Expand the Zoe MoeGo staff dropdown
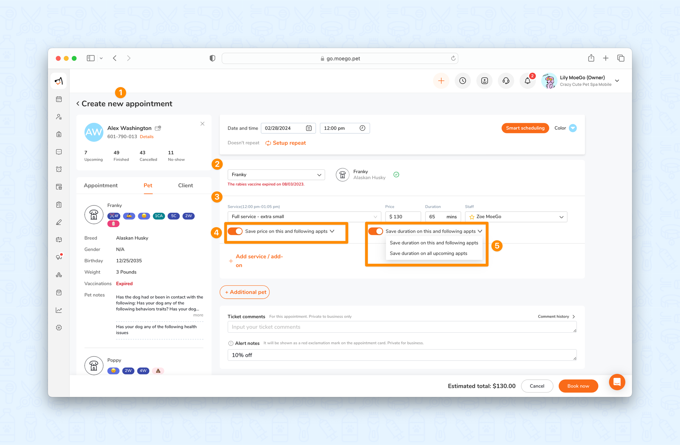 [x=516, y=217]
